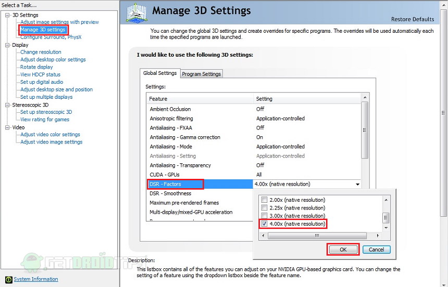This screenshot has height=287, width=448.
Task: Uncheck the 4.00x (native resolution) checkbox
Action: (264, 224)
